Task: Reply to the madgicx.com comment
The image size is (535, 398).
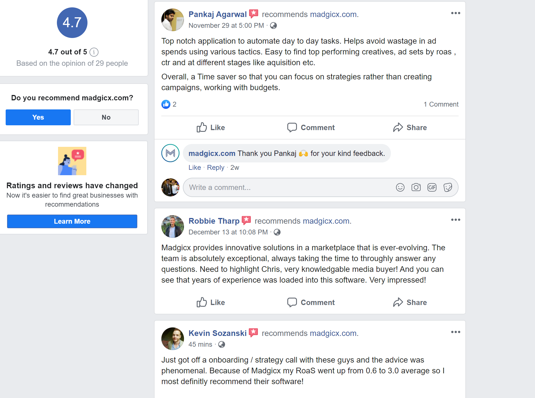Action: 215,168
